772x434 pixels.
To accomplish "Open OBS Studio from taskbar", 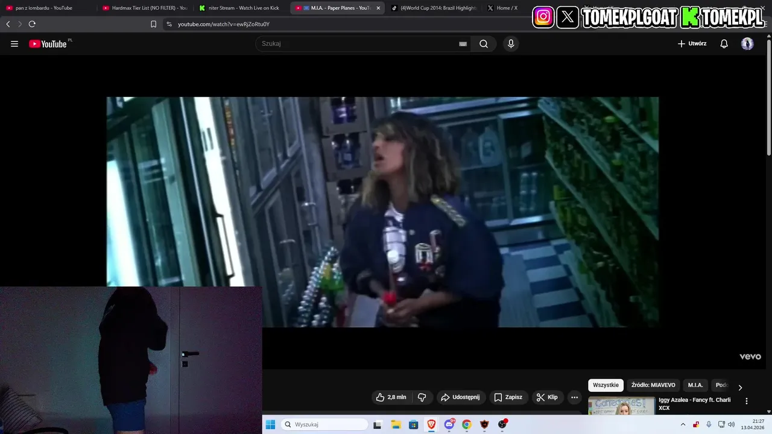I will (502, 424).
